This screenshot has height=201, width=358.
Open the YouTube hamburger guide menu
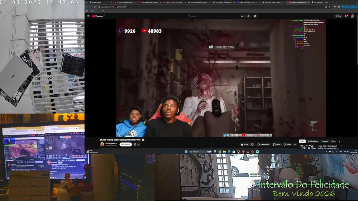pyautogui.click(x=88, y=16)
